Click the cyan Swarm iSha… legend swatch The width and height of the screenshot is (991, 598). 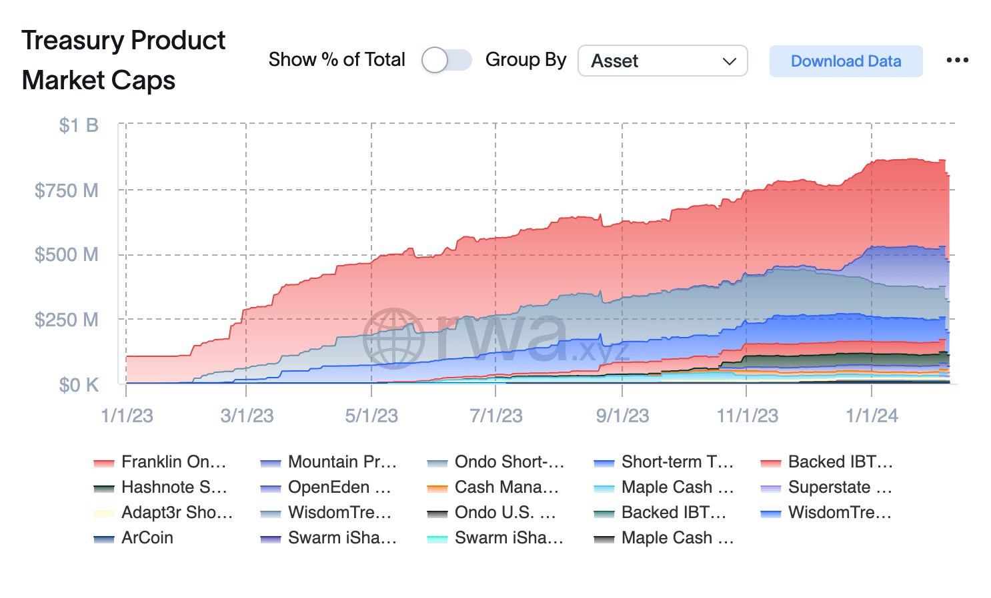click(437, 539)
